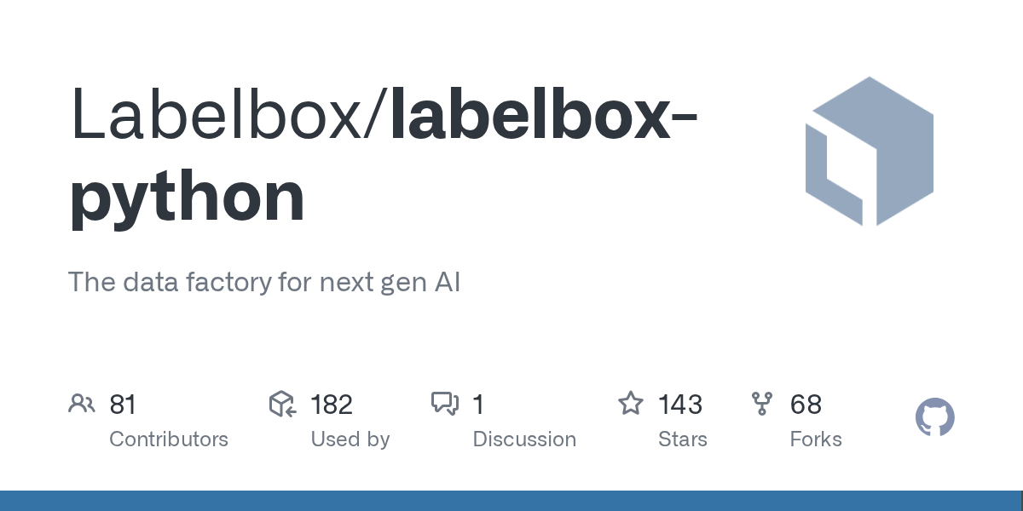This screenshot has height=511, width=1023.
Task: Click the Contributors label
Action: [169, 439]
